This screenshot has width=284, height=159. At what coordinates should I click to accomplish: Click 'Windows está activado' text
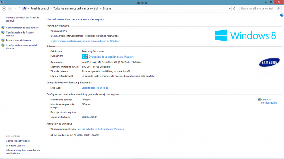pos(63,129)
